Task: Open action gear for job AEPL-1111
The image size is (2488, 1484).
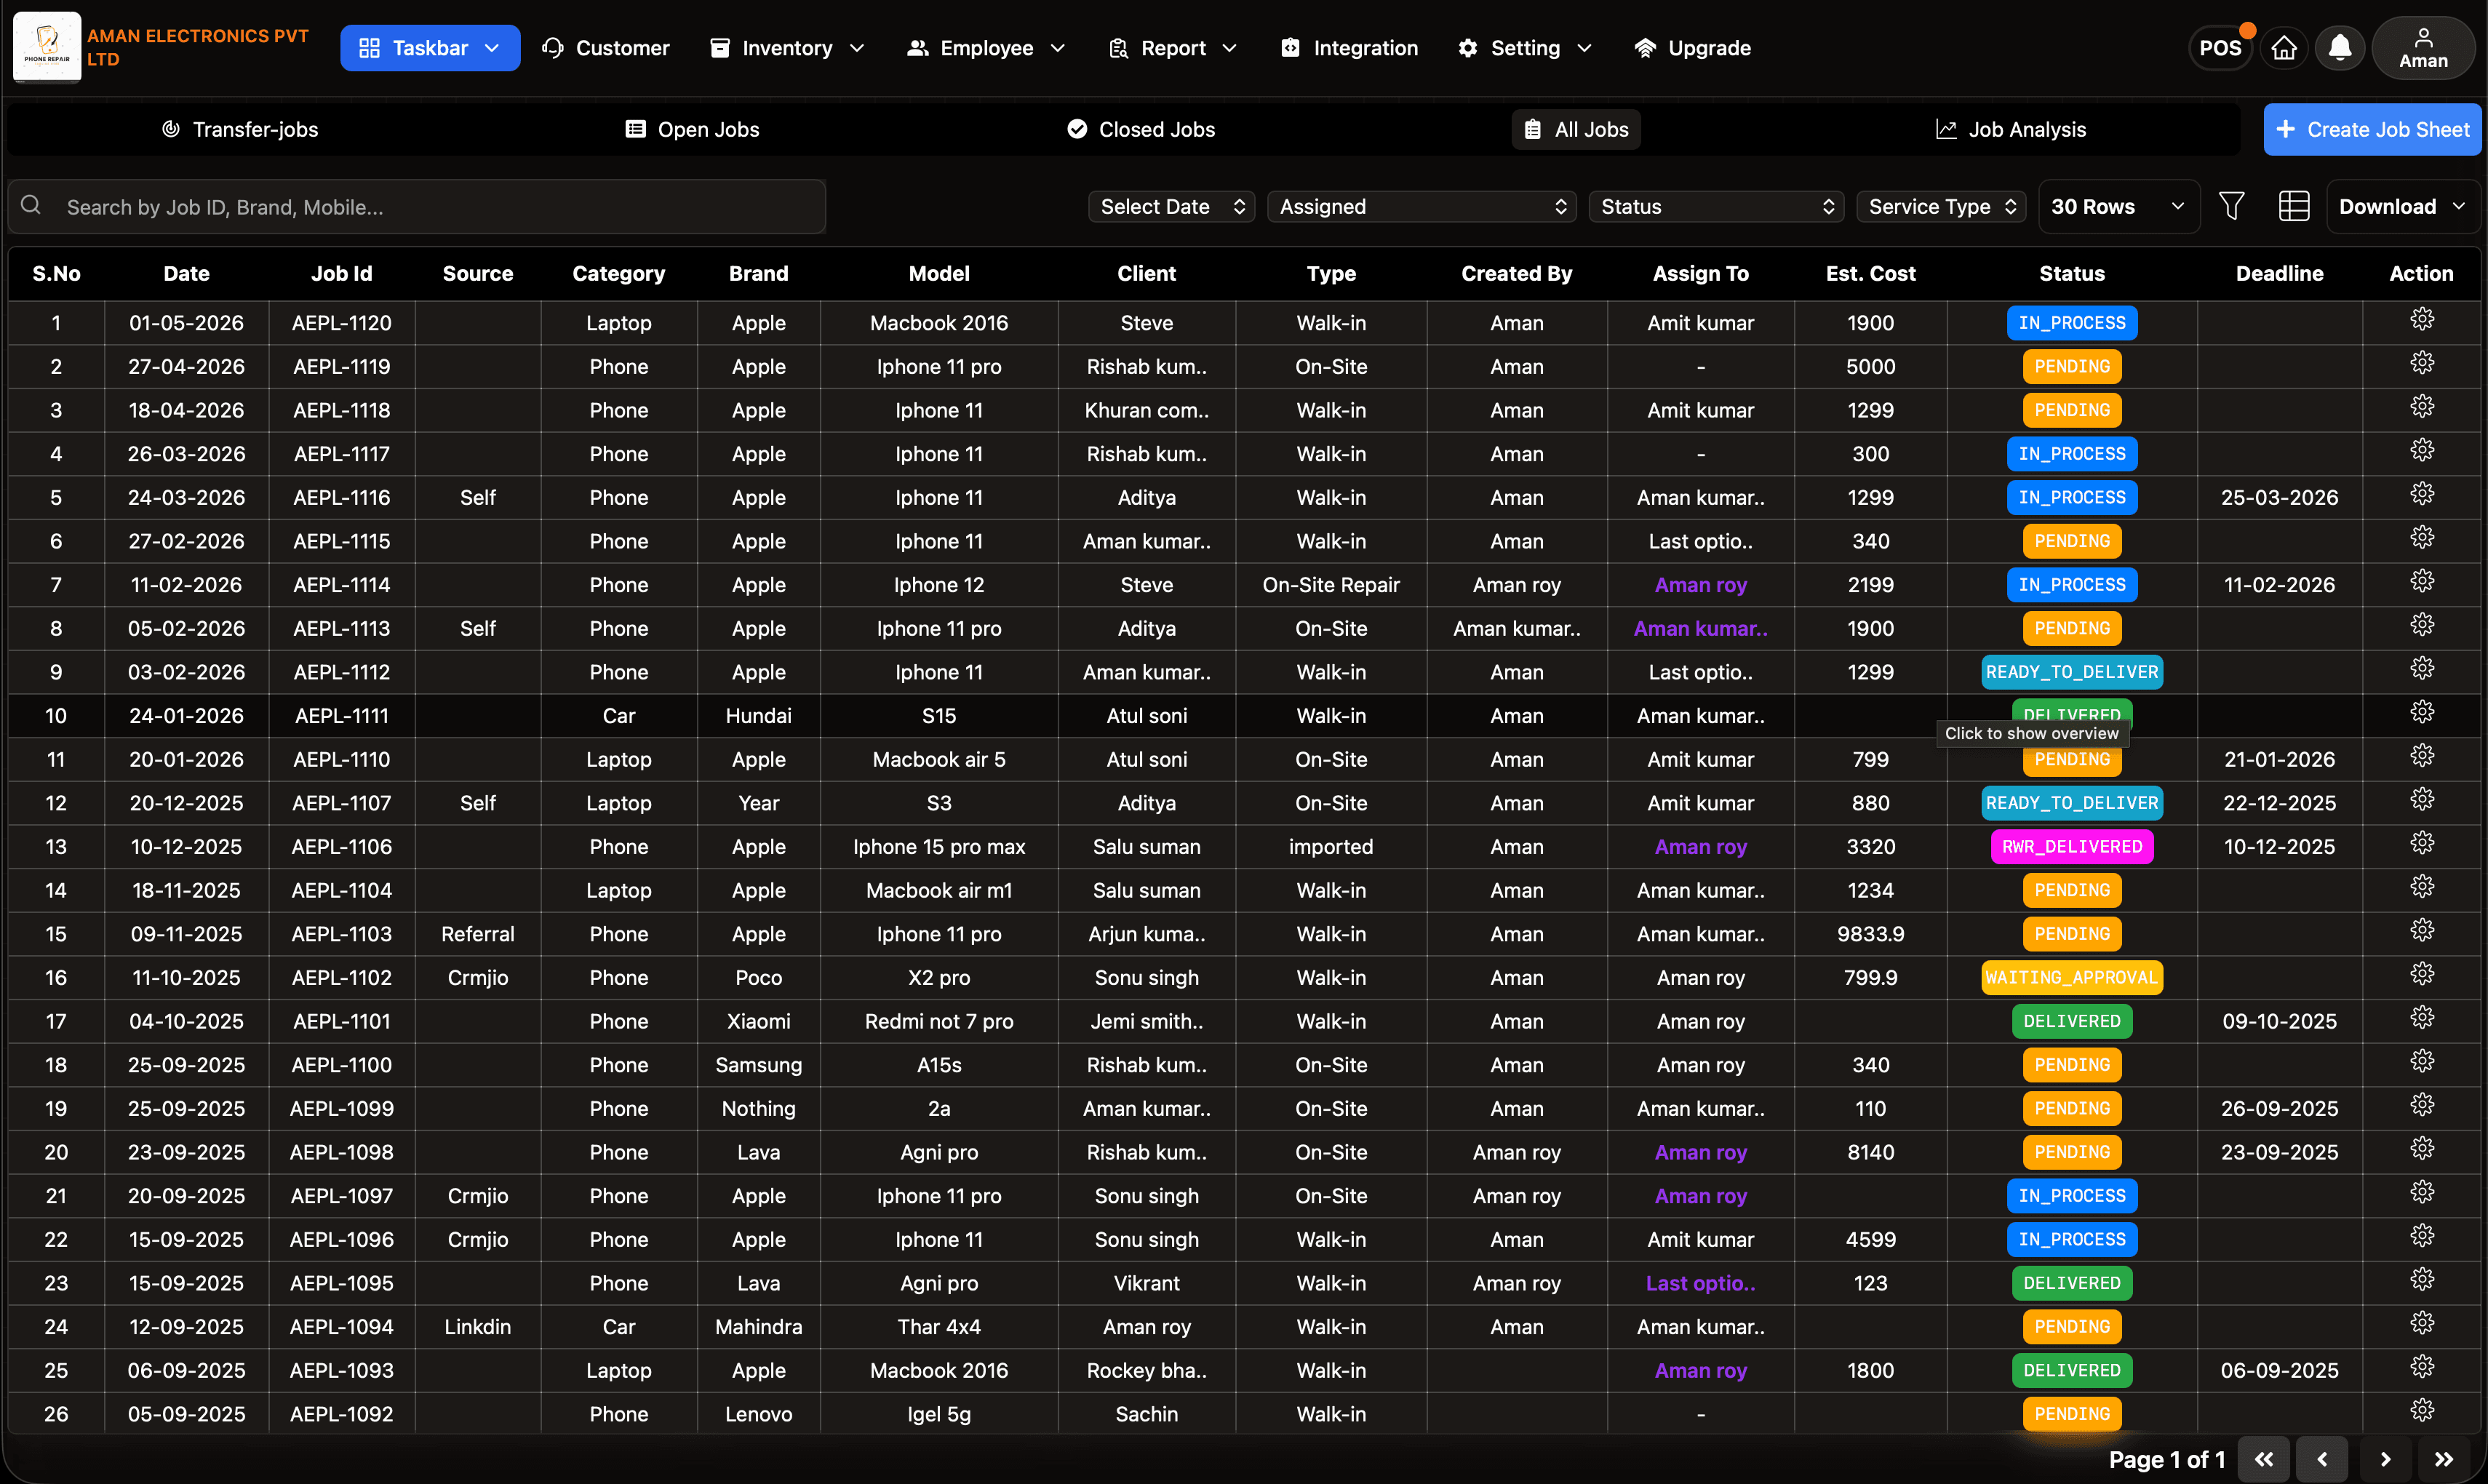Action: [x=2421, y=712]
